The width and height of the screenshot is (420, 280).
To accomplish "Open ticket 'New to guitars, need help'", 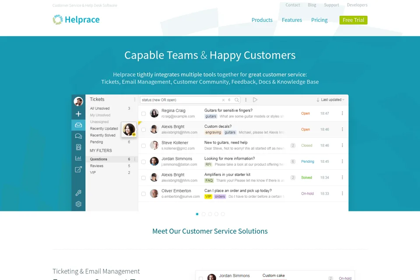I will click(226, 143).
